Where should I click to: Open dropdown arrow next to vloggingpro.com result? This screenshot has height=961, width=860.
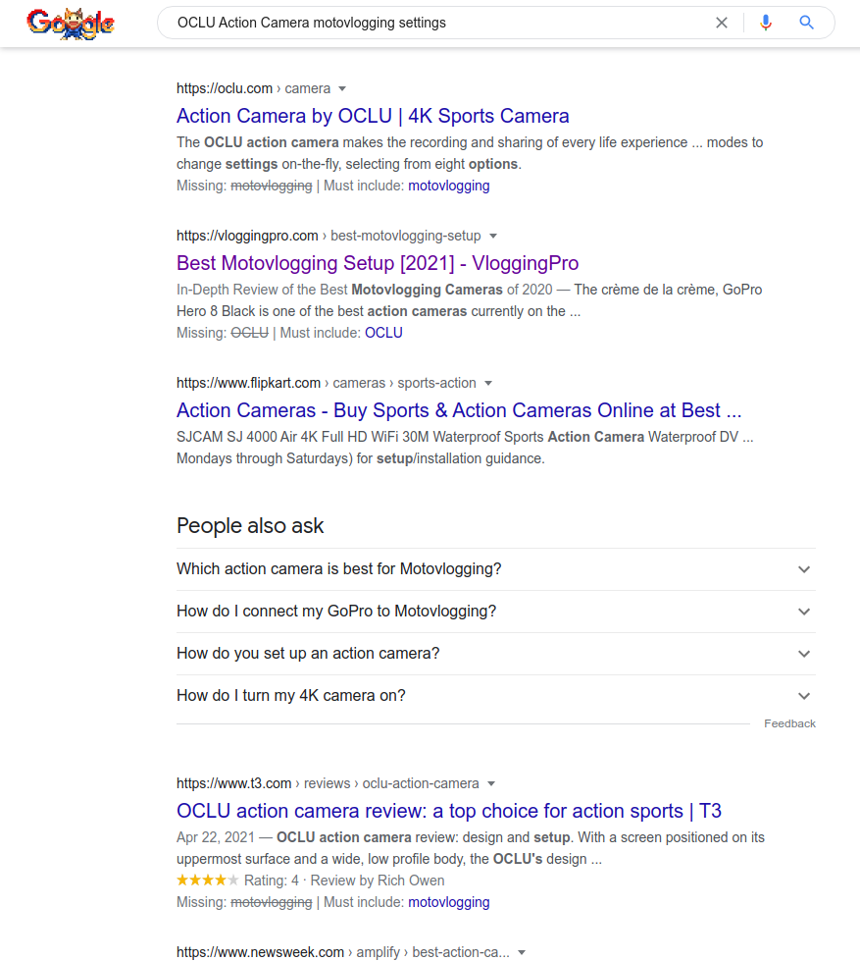click(492, 236)
